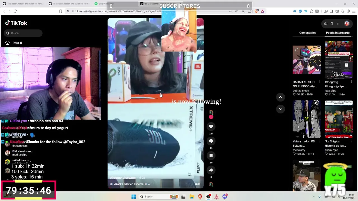The height and width of the screenshot is (201, 358).
Task: Open the browser hamburger menu
Action: [354, 11]
